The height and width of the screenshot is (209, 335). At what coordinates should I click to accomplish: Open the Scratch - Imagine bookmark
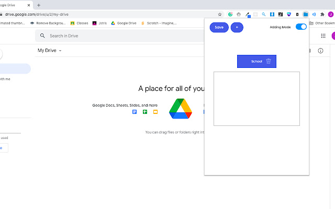(x=159, y=23)
